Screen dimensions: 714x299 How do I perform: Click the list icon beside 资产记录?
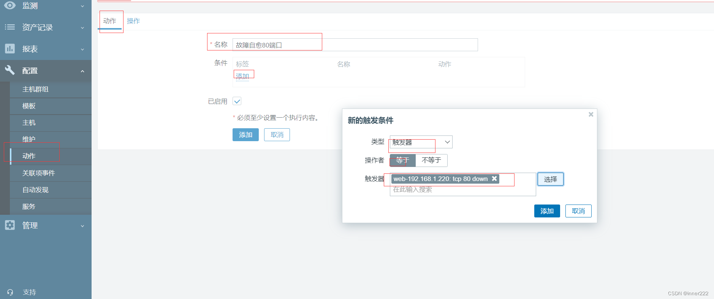pyautogui.click(x=10, y=27)
